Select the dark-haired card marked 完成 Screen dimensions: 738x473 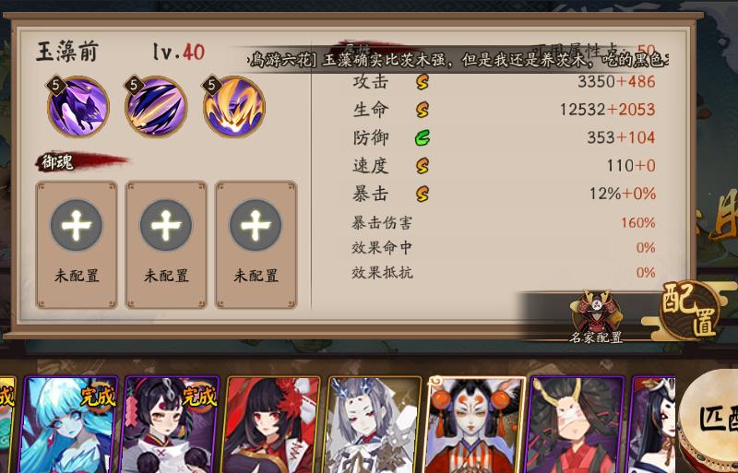point(170,424)
